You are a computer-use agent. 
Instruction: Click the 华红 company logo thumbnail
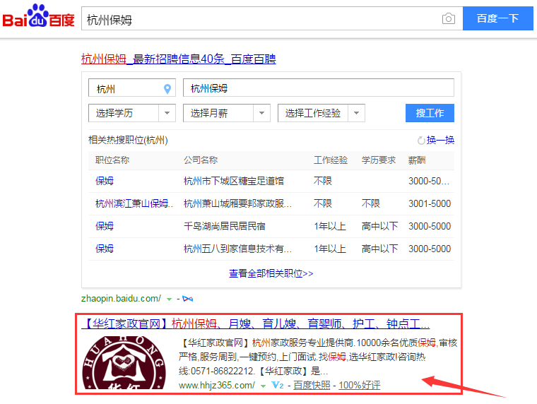(x=124, y=362)
